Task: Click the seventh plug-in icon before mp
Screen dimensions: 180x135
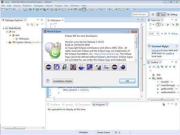Action: (98, 67)
